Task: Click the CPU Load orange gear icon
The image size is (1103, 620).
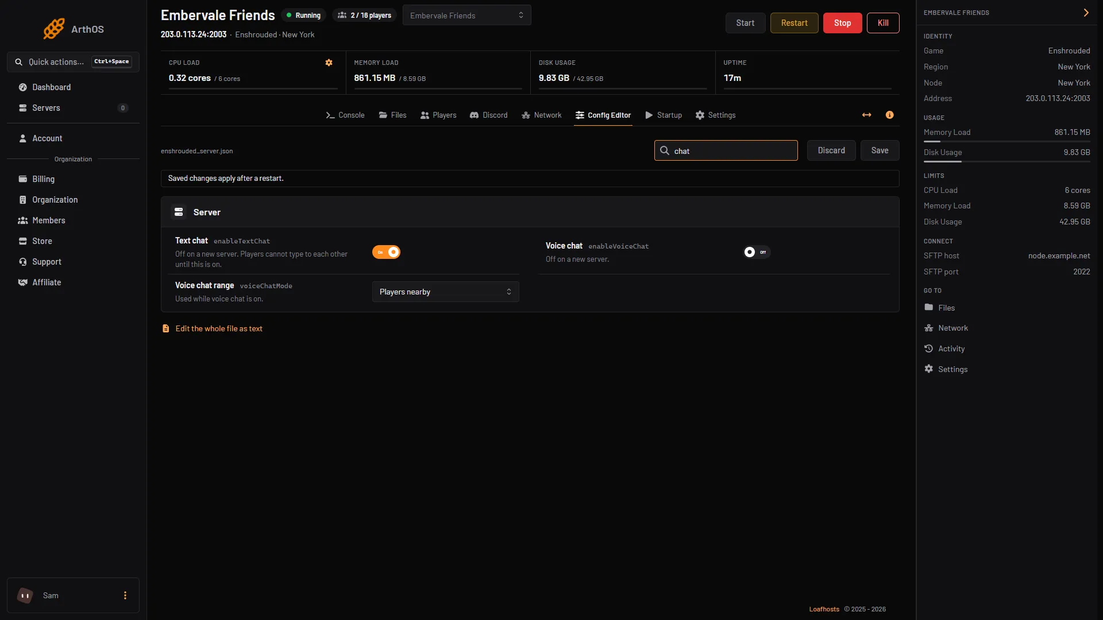Action: pyautogui.click(x=329, y=63)
